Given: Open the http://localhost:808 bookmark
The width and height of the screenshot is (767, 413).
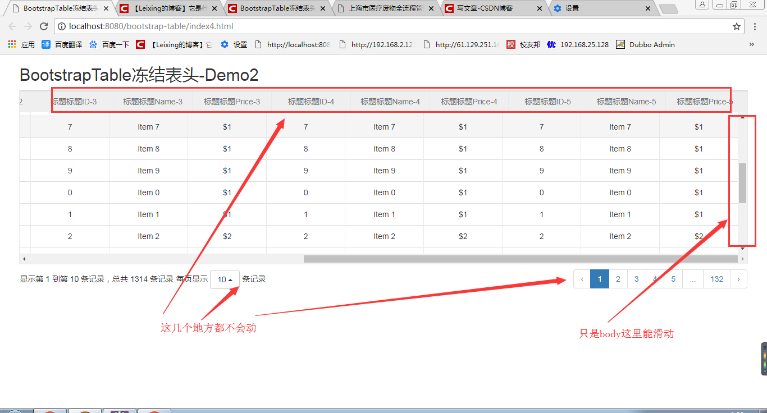Looking at the screenshot, I should pyautogui.click(x=293, y=44).
